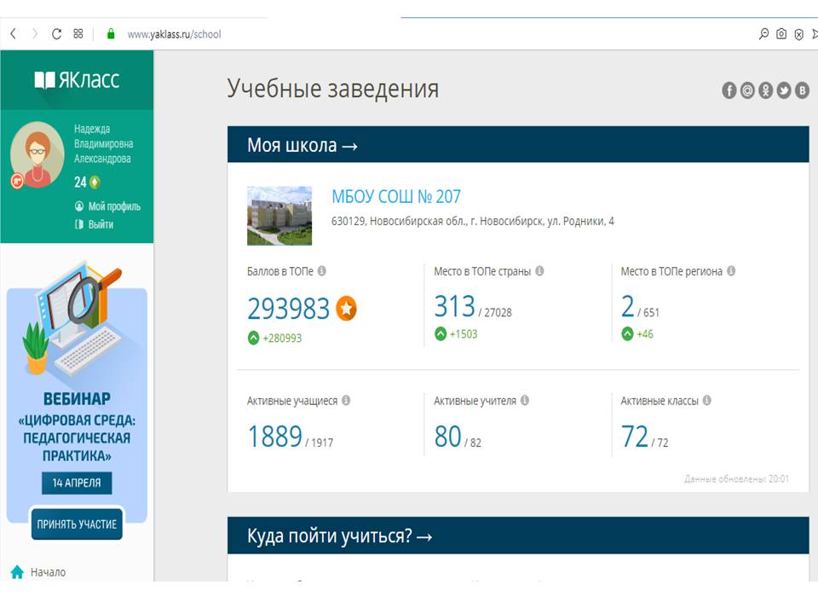The image size is (818, 614).
Task: Click Выйти to log out
Action: coord(100,224)
